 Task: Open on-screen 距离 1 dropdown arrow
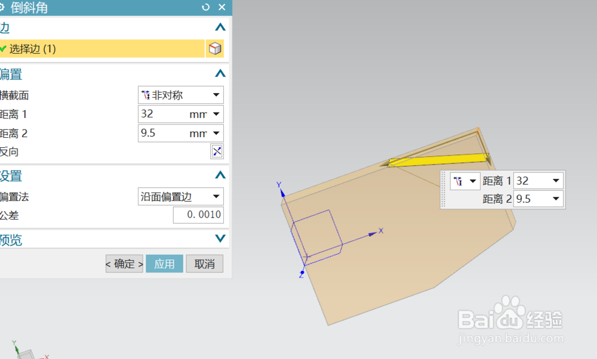click(x=556, y=181)
